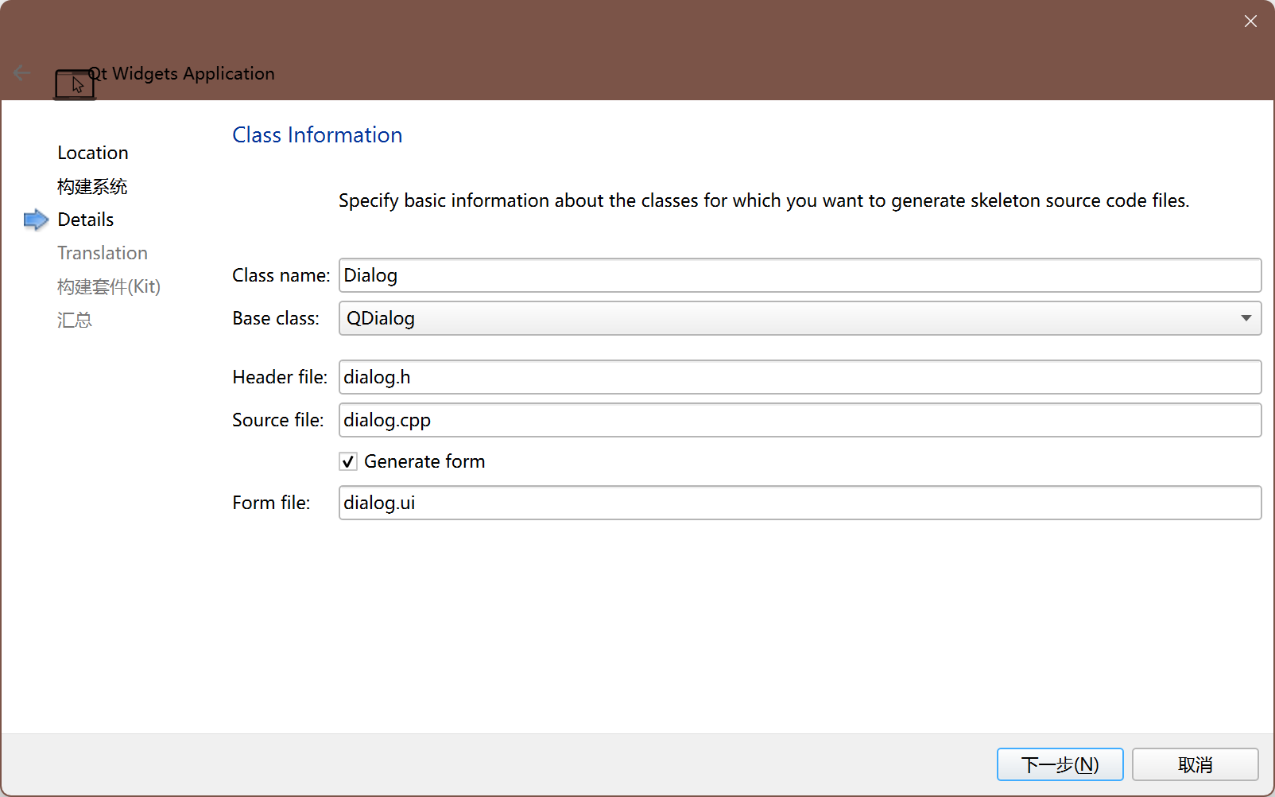The height and width of the screenshot is (797, 1275).
Task: Click the Class name label
Action: click(281, 275)
